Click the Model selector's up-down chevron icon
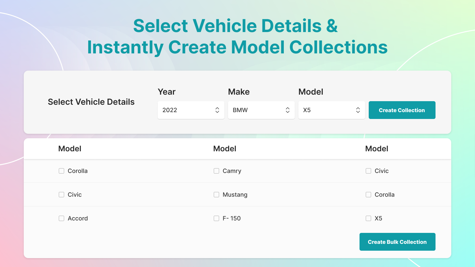Viewport: 475px width, 267px height. (358, 110)
